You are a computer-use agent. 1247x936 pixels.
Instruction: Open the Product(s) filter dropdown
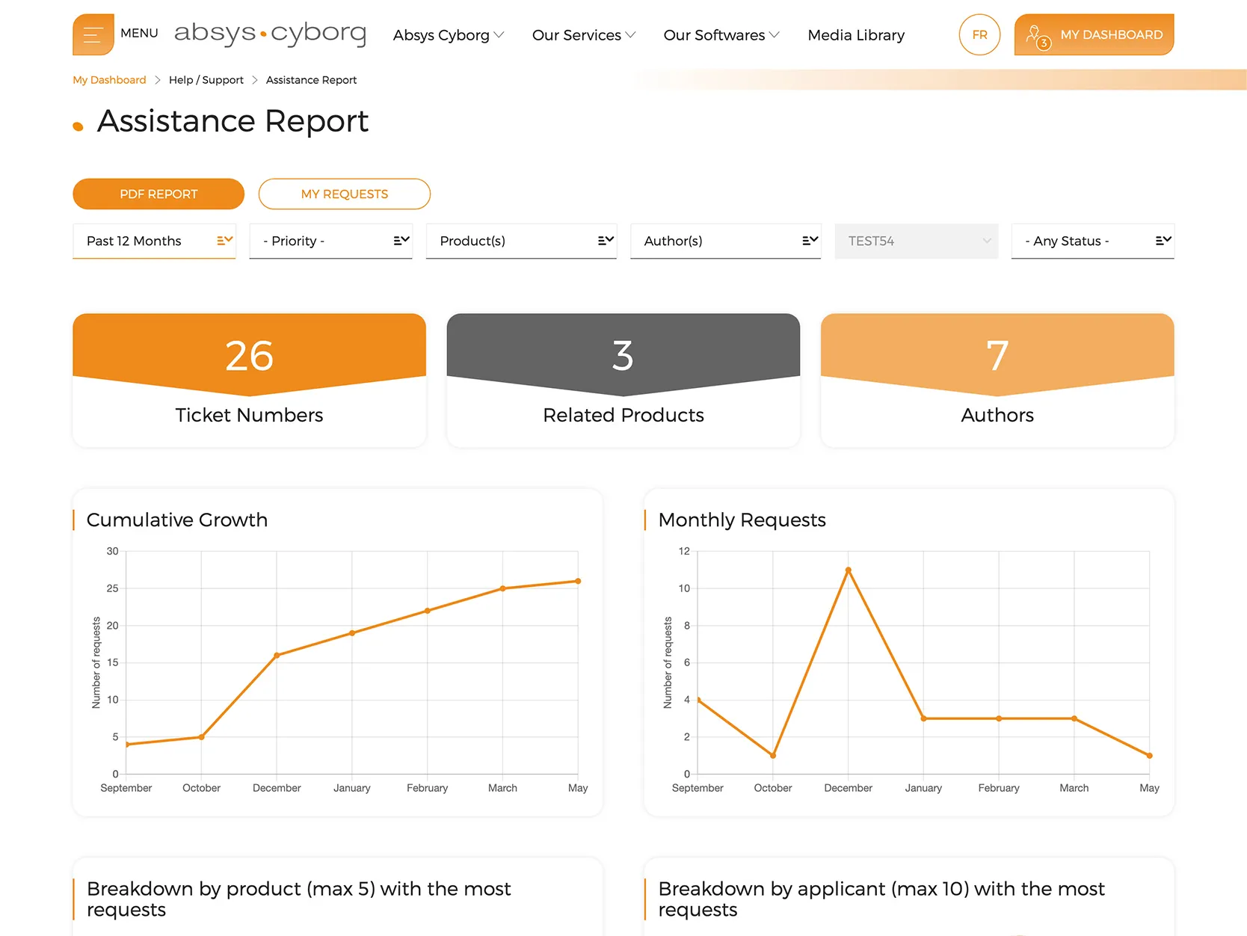pos(521,241)
